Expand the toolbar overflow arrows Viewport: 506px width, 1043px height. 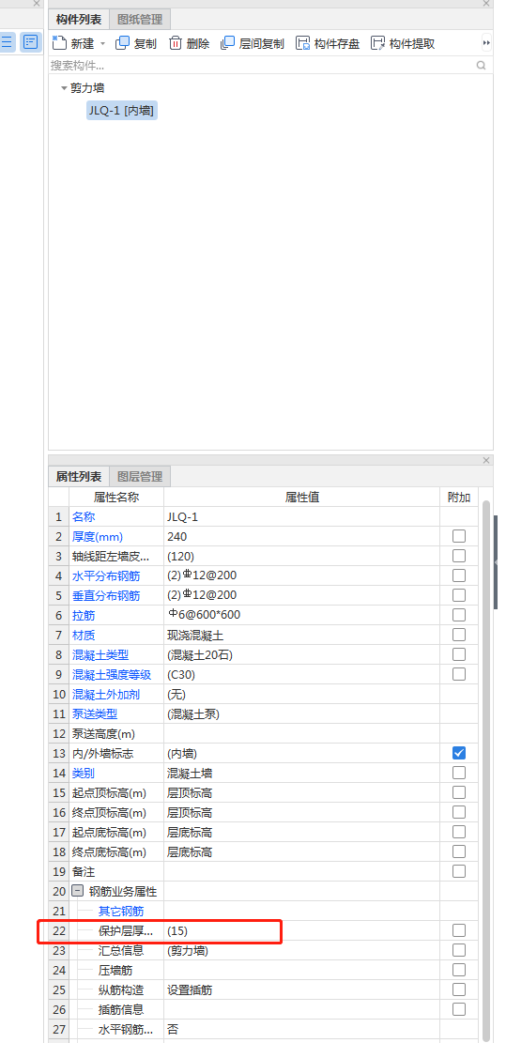486,43
